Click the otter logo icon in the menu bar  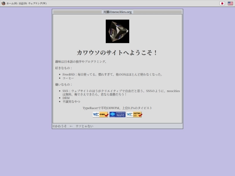(x=3, y=3)
